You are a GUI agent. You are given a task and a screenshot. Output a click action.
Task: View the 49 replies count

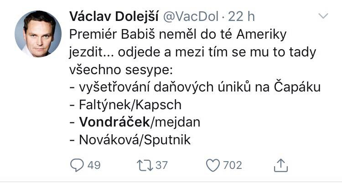94,165
